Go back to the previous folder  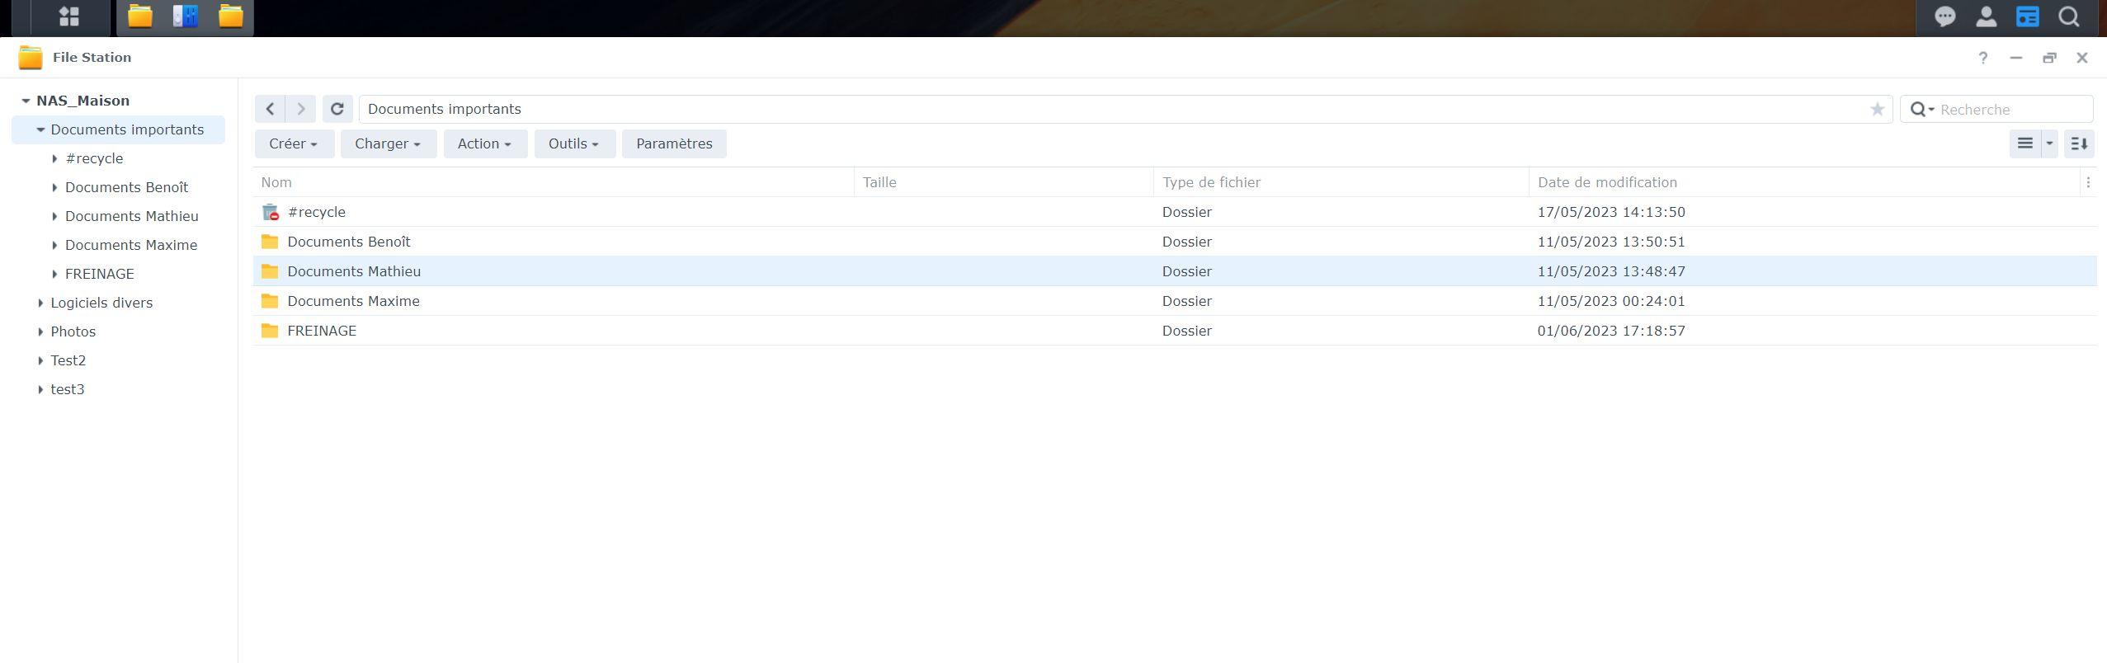coord(270,109)
